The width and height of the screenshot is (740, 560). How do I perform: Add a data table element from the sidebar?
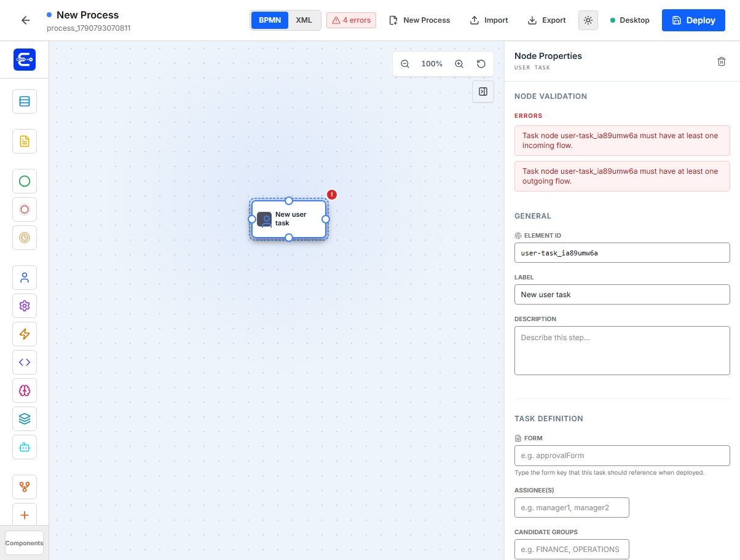pos(25,101)
